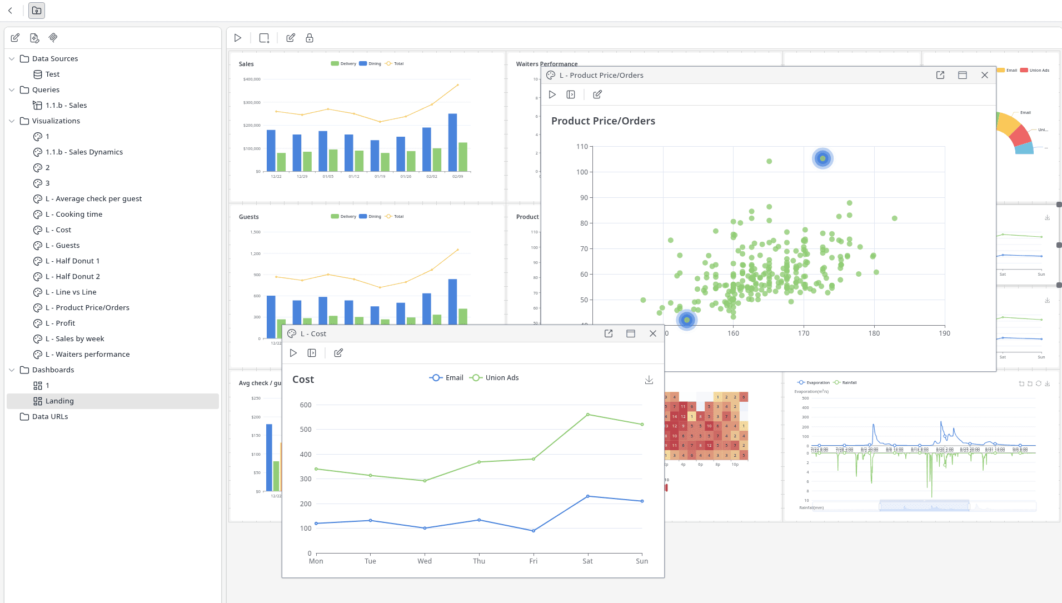1062x603 pixels.
Task: Select the Test data source
Action: [52, 74]
